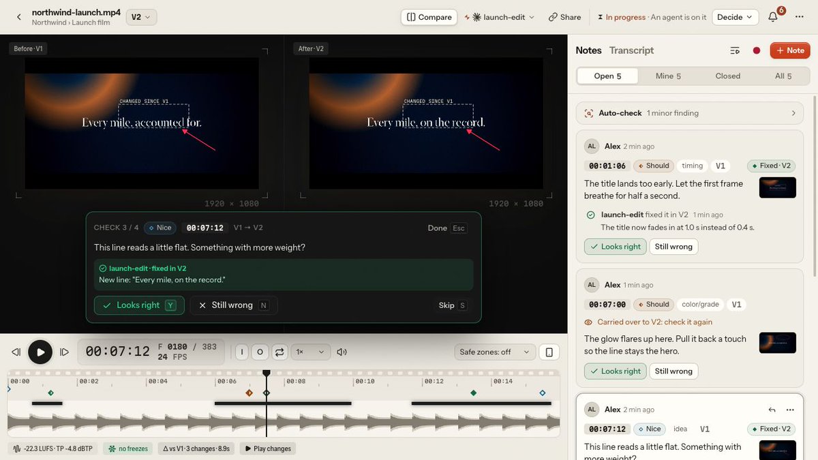Switch to the Notes tab
This screenshot has height=460, width=818.
588,50
